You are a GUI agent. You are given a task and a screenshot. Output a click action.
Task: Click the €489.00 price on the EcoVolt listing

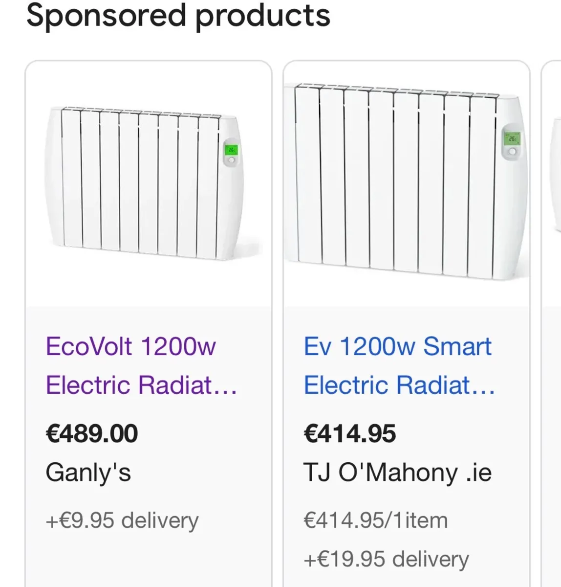point(91,432)
